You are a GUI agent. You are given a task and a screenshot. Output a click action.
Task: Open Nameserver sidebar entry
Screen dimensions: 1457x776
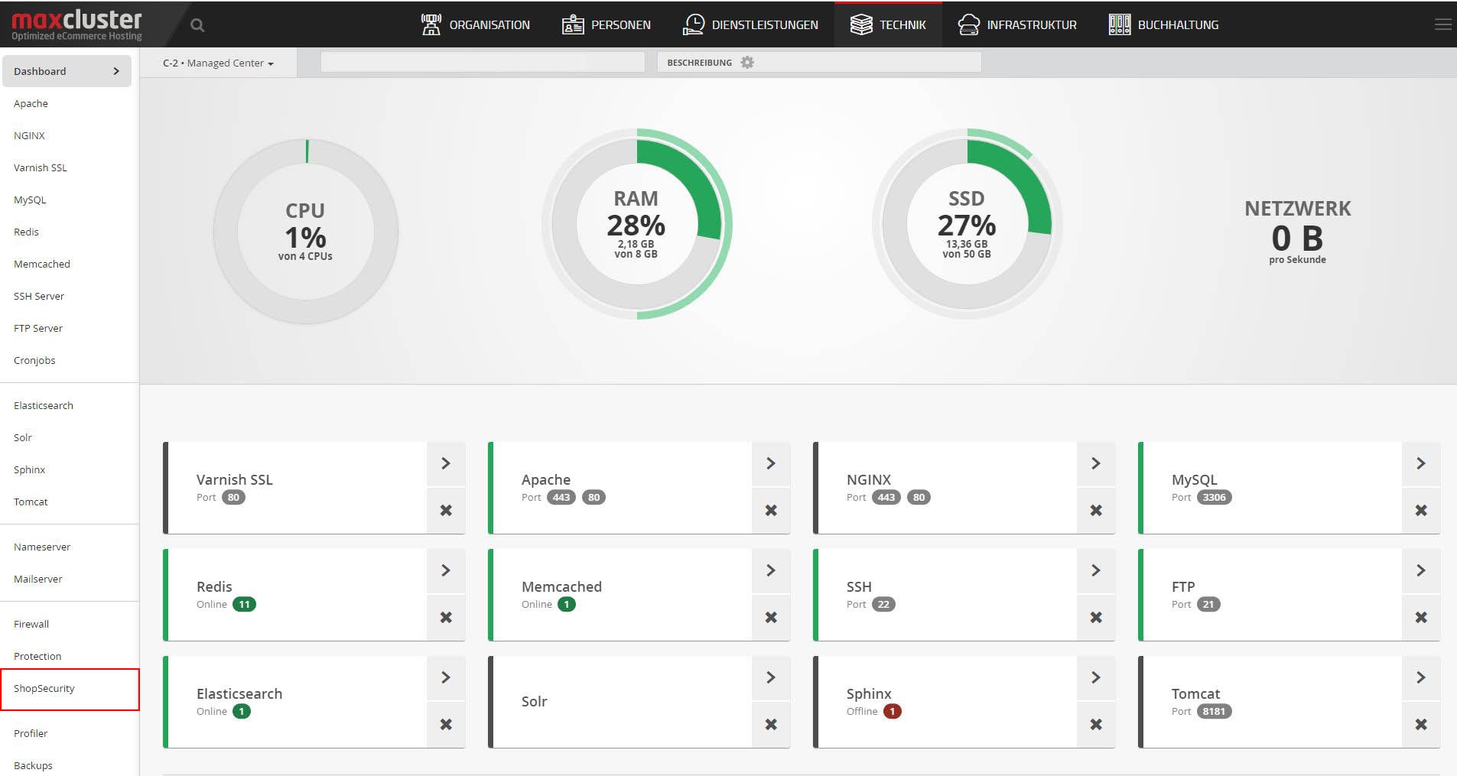(42, 547)
